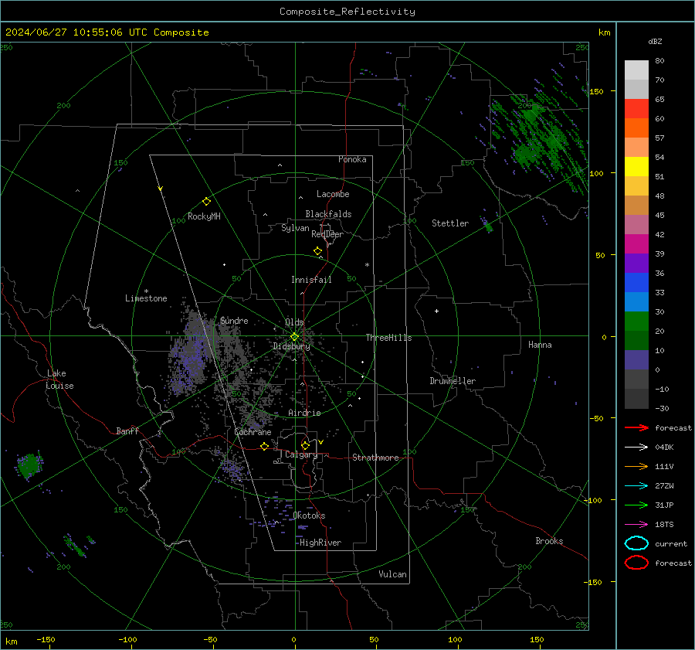Viewport: 695px width, 650px height.
Task: Click the Vulcan town label
Action: [x=392, y=574]
